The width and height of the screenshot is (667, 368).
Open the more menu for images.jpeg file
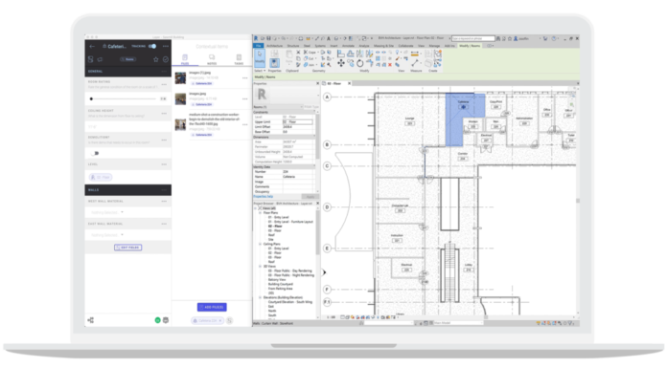[244, 98]
